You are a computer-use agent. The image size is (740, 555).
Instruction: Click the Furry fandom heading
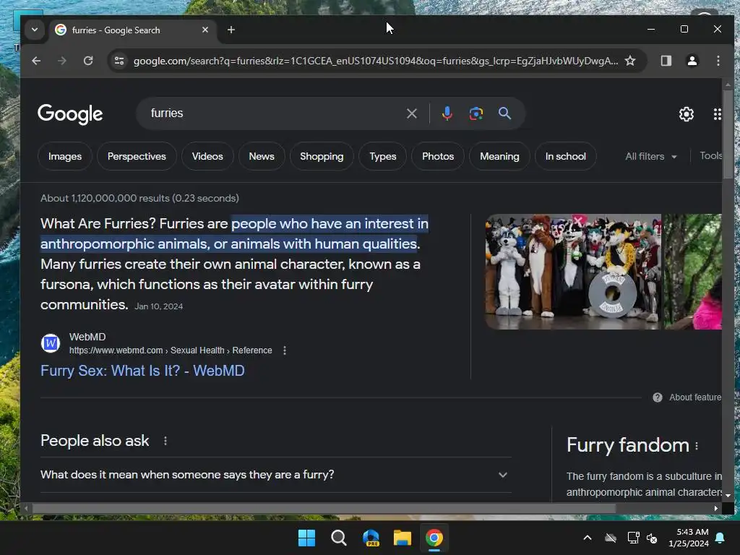click(x=628, y=445)
